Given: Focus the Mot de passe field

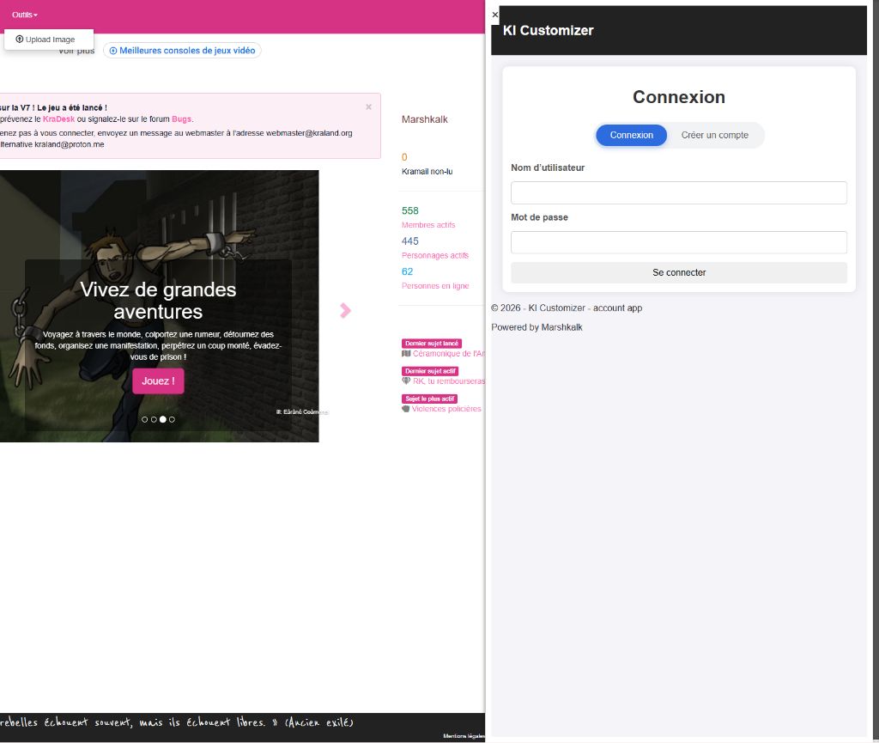Looking at the screenshot, I should tap(678, 242).
